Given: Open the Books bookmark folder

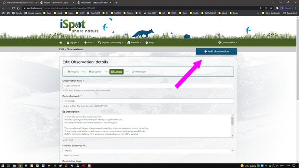Looking at the screenshot, I should click(234, 13).
